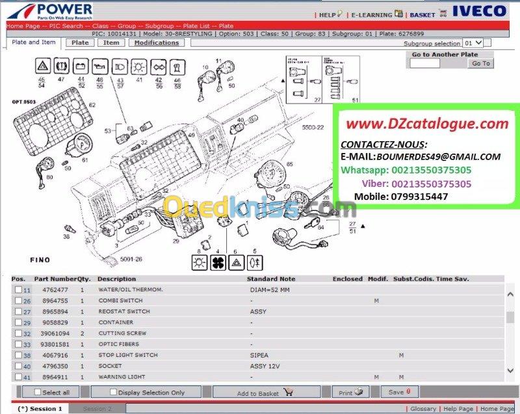Switch to the Modifications tab

pos(157,42)
